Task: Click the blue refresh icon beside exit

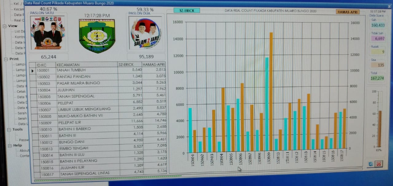Action: (371, 164)
